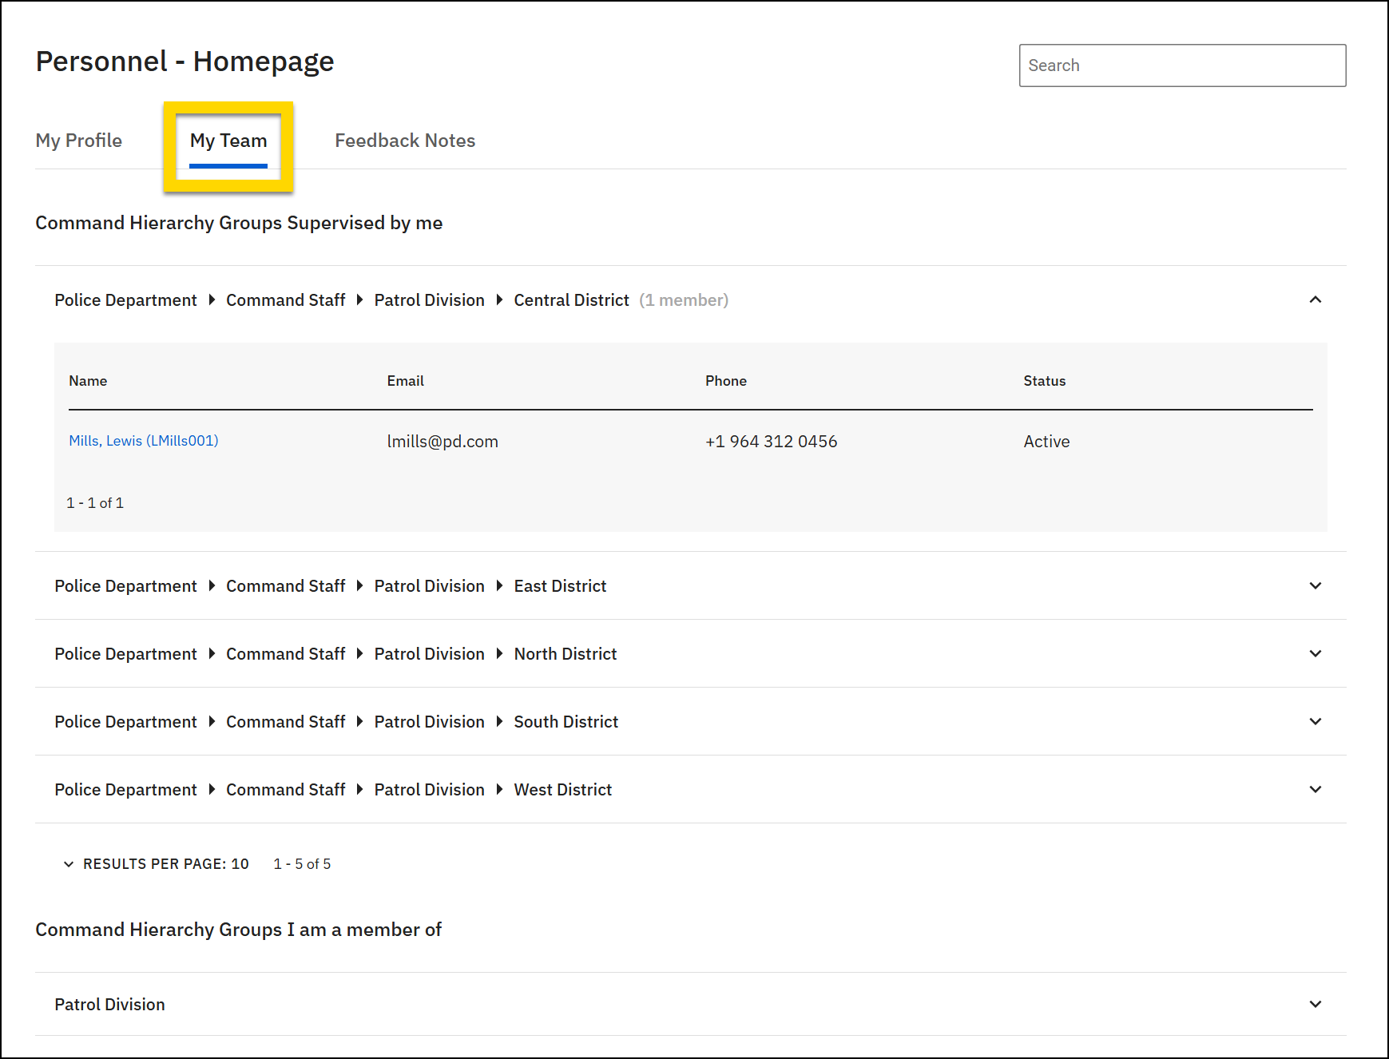
Task: Click Police Department in South District row
Action: coord(125,722)
